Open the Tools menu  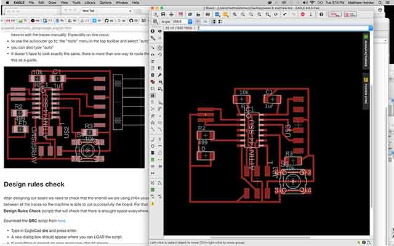[x=76, y=2]
